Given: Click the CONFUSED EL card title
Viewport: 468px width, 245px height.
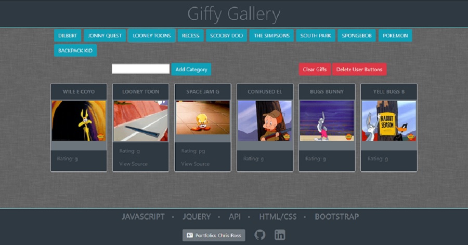Looking at the screenshot, I should [265, 91].
